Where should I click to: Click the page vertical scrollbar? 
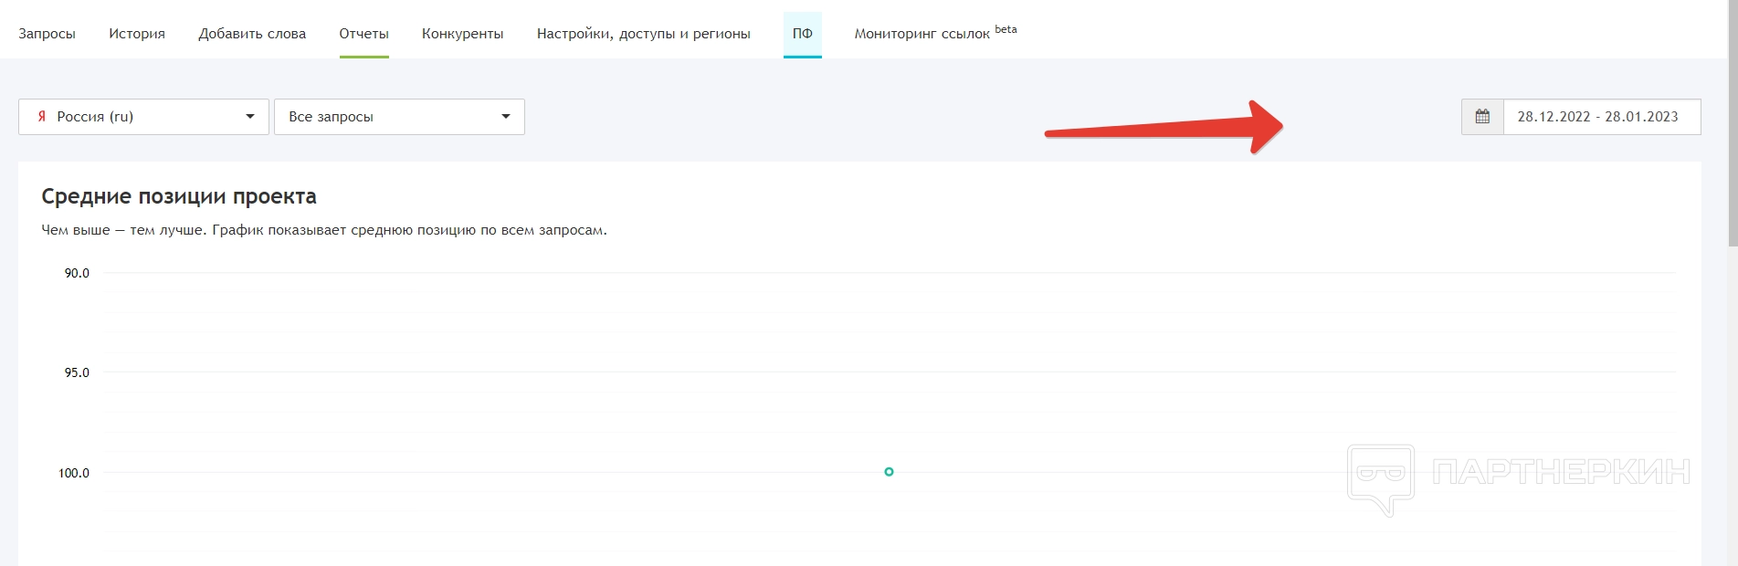click(1733, 123)
